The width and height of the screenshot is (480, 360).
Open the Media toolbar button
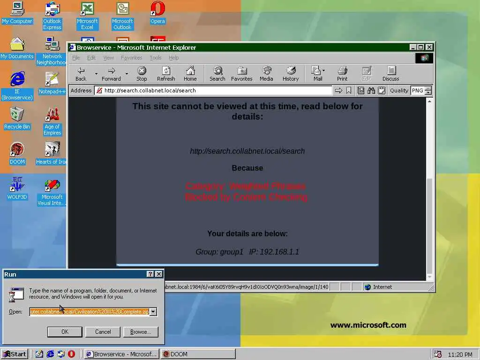(266, 74)
